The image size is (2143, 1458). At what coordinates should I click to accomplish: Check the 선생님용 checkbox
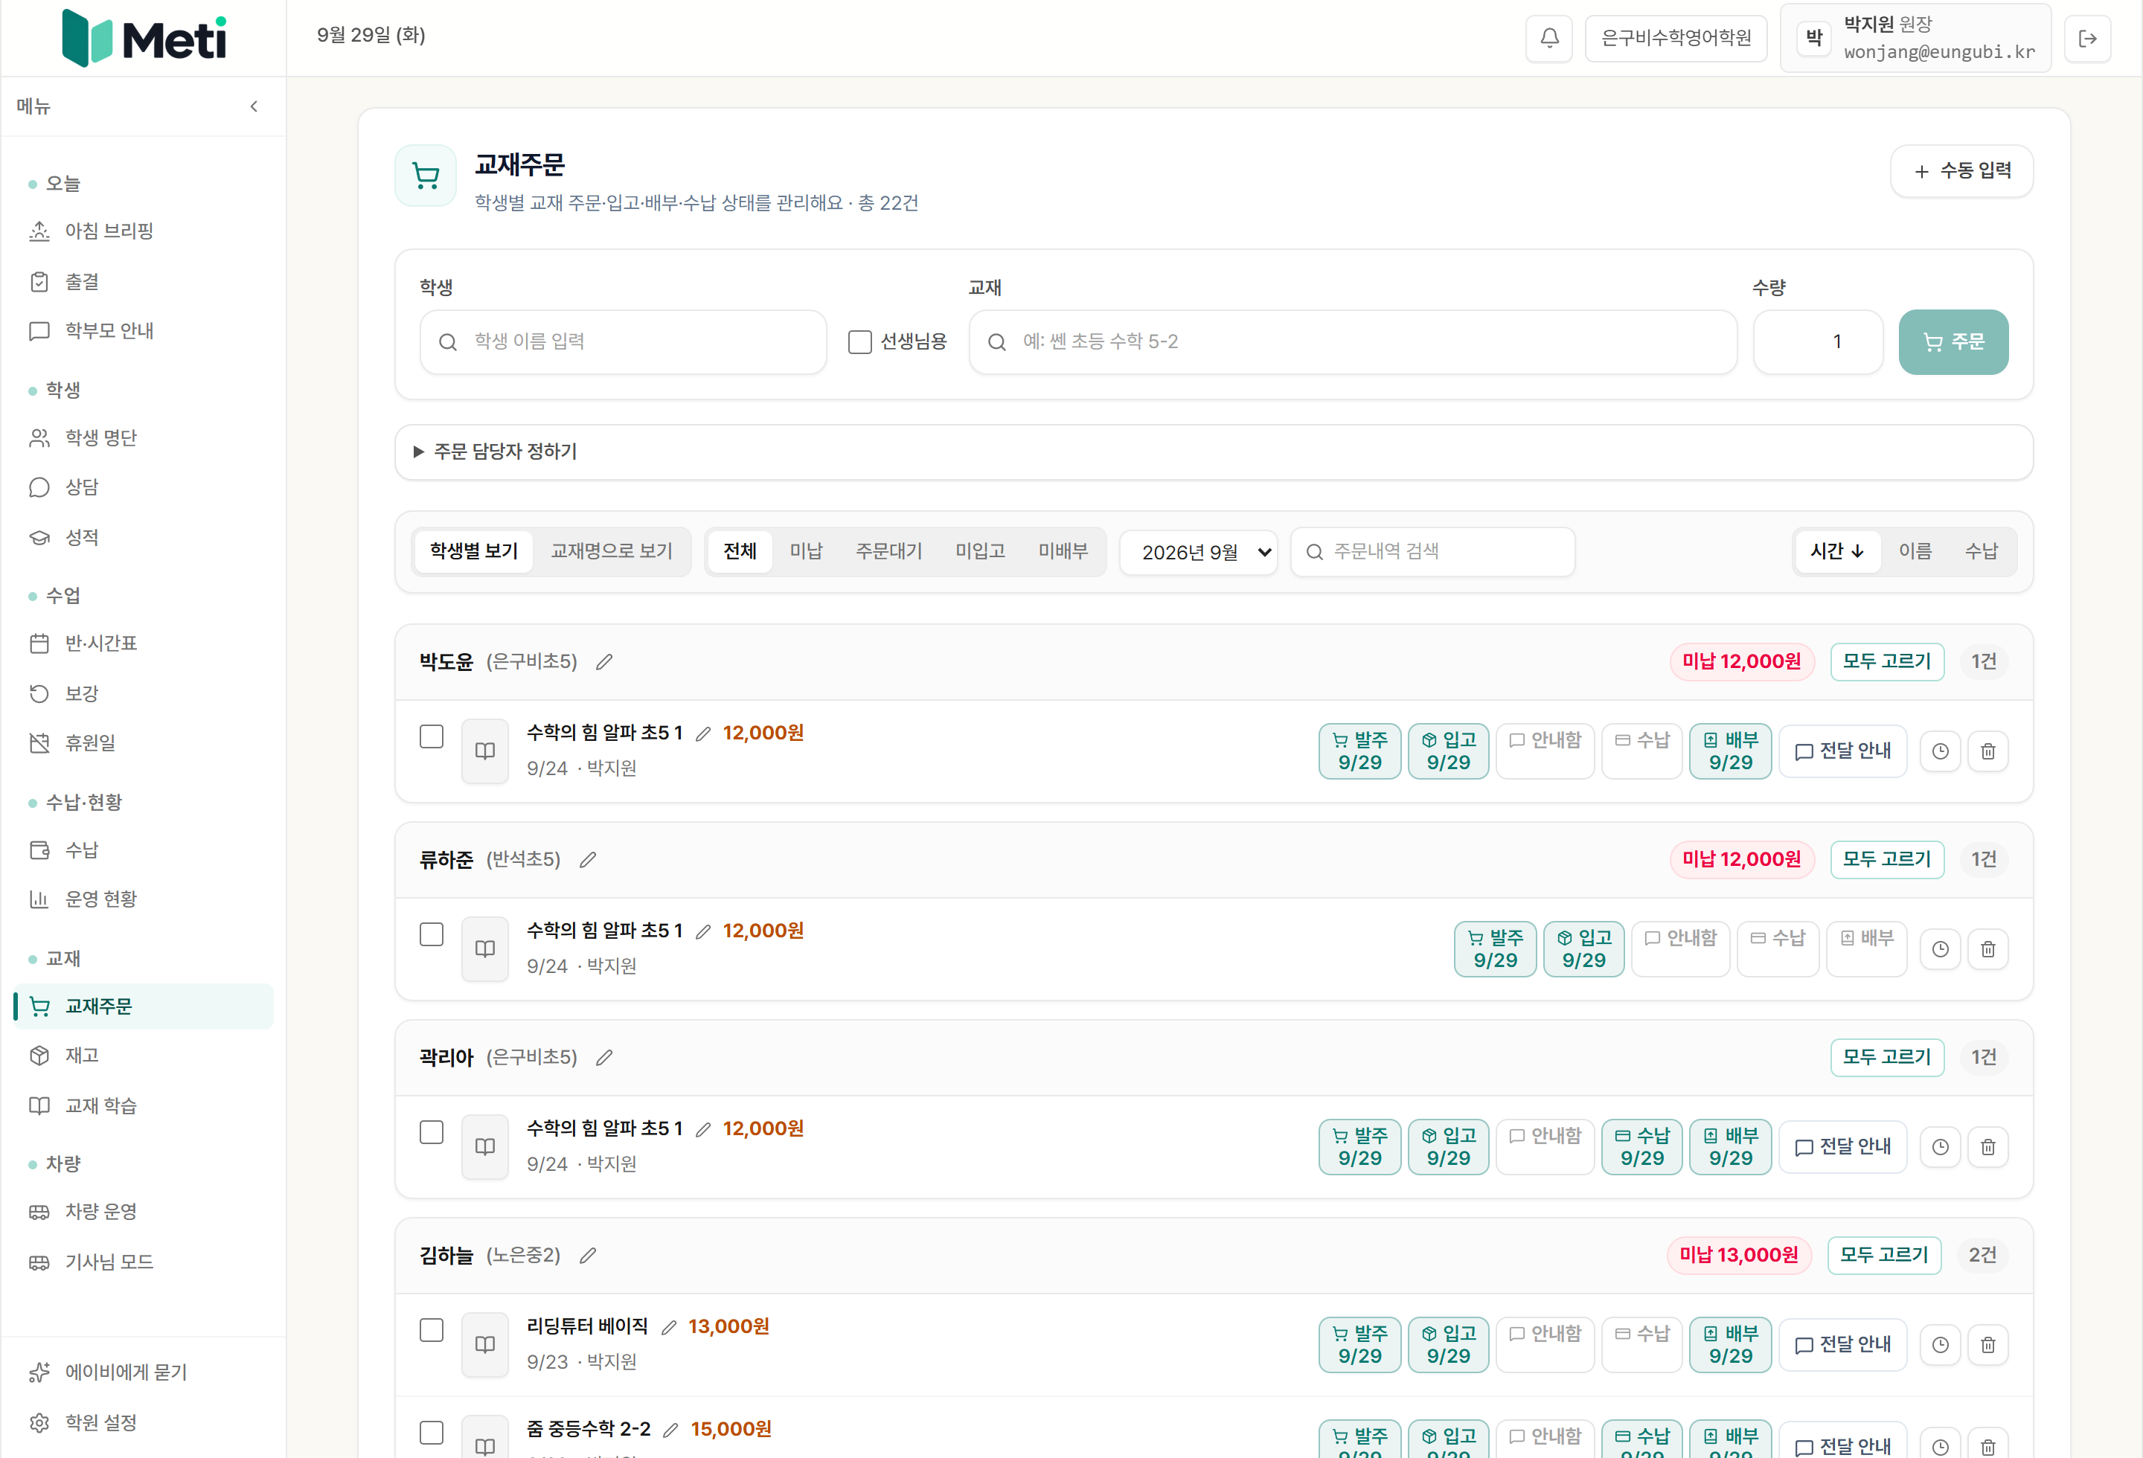pyautogui.click(x=859, y=342)
